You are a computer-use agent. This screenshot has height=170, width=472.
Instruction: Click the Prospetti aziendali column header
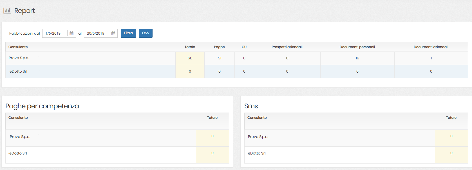pyautogui.click(x=287, y=47)
